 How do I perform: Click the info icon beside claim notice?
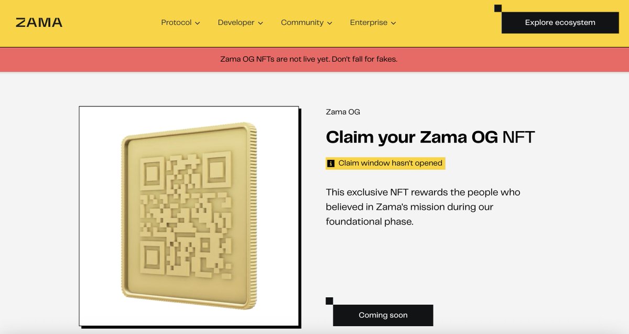click(331, 164)
